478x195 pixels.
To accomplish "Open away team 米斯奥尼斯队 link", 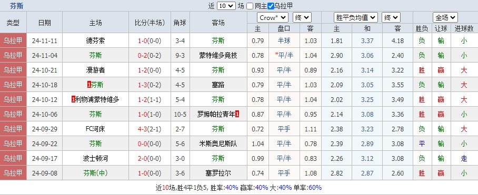I will (218, 143).
